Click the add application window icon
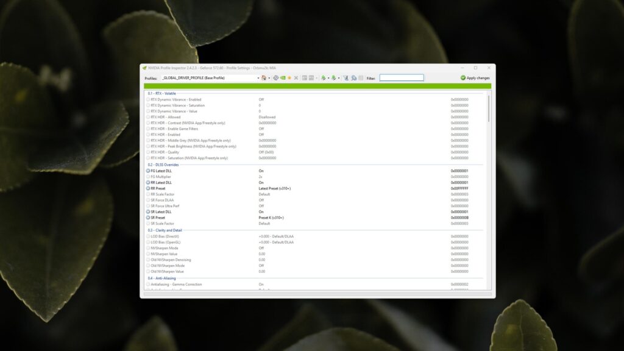This screenshot has width=624, height=351. click(x=305, y=78)
